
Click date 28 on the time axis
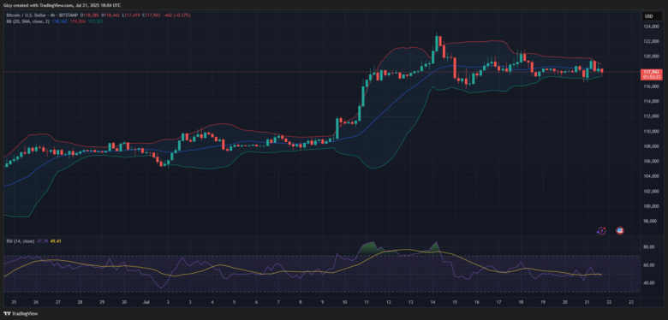(81, 303)
